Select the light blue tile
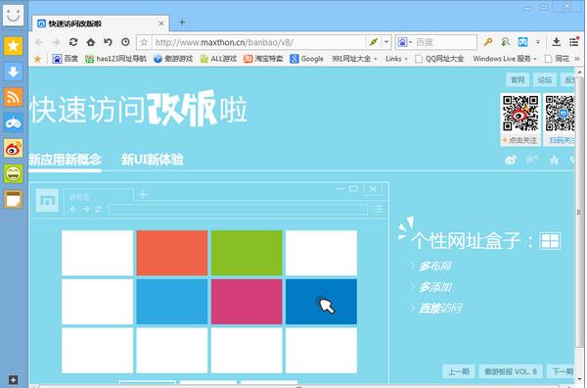 click(172, 302)
